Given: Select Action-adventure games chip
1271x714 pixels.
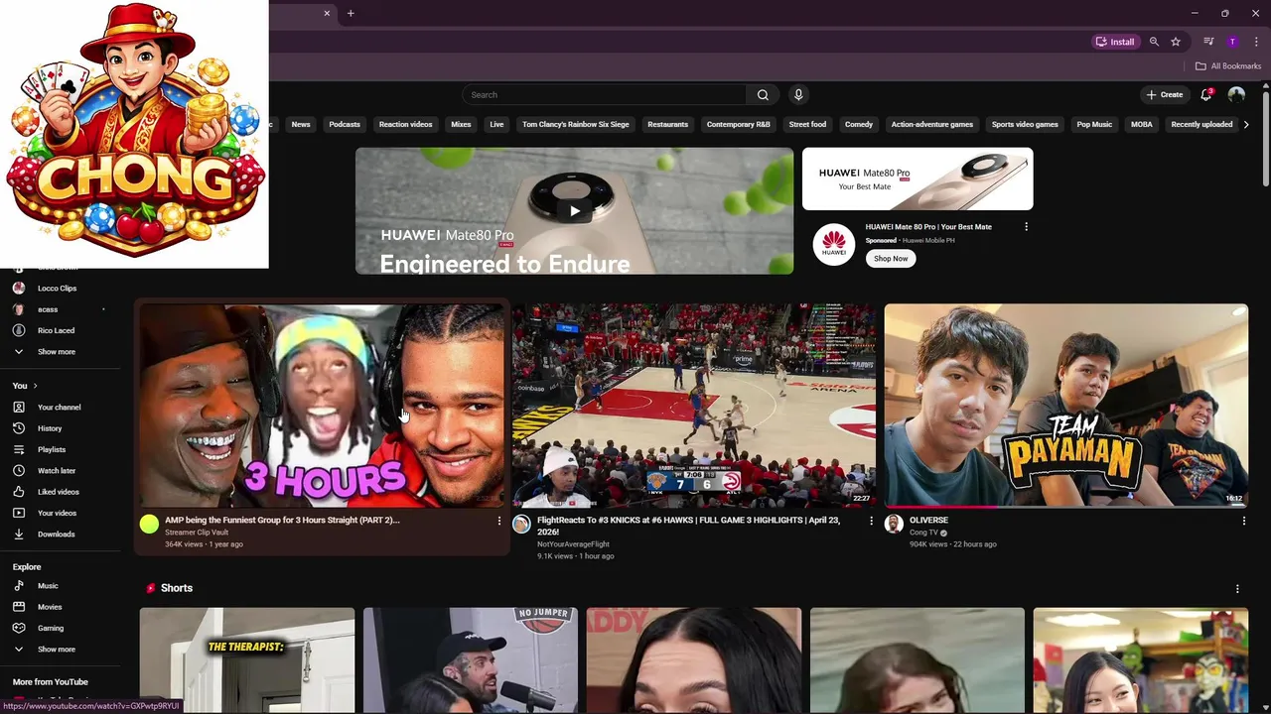Looking at the screenshot, I should point(932,124).
